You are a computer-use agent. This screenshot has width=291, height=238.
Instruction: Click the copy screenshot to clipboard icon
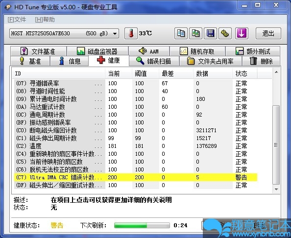point(195,33)
